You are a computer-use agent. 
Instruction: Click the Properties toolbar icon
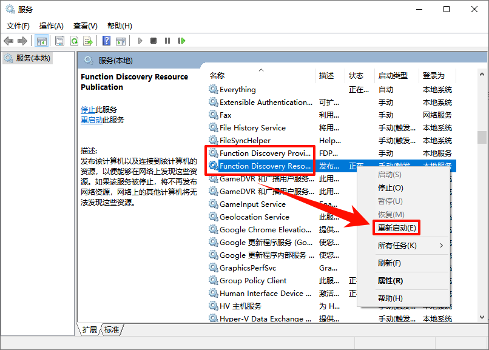(x=59, y=41)
